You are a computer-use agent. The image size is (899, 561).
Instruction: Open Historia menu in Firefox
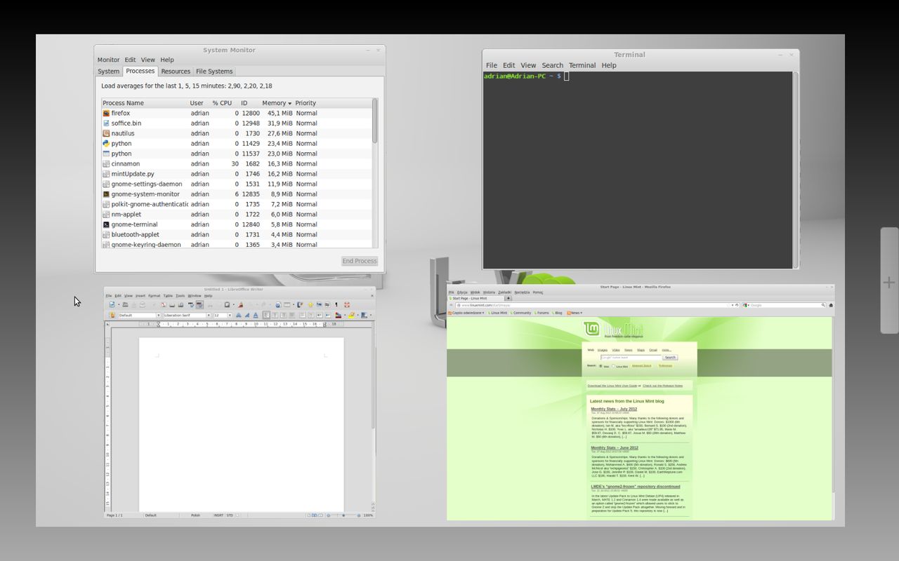tap(489, 292)
